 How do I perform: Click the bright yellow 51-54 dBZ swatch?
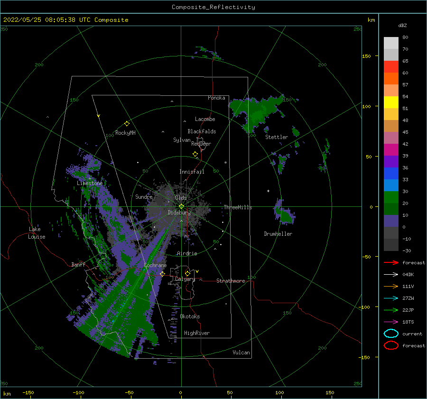click(391, 102)
